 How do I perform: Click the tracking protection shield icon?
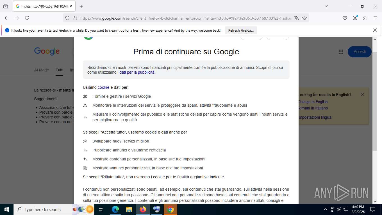[67, 18]
